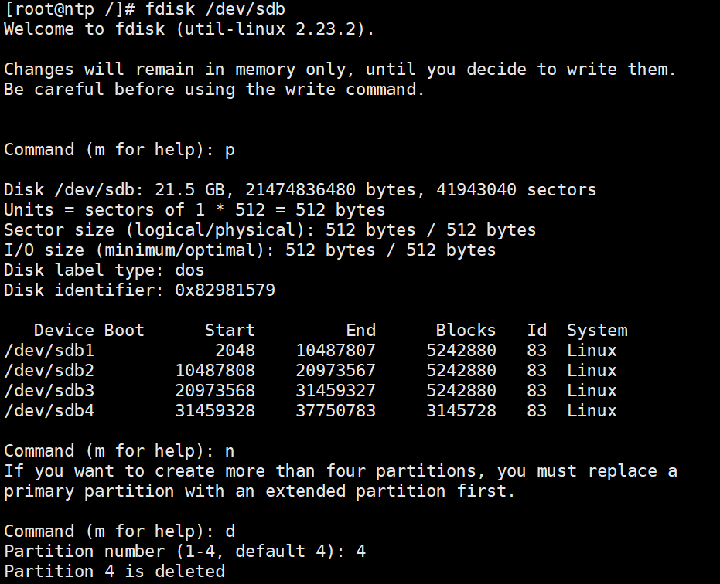Click the "Disk label type: dos" line
This screenshot has width=720, height=584.
point(104,270)
